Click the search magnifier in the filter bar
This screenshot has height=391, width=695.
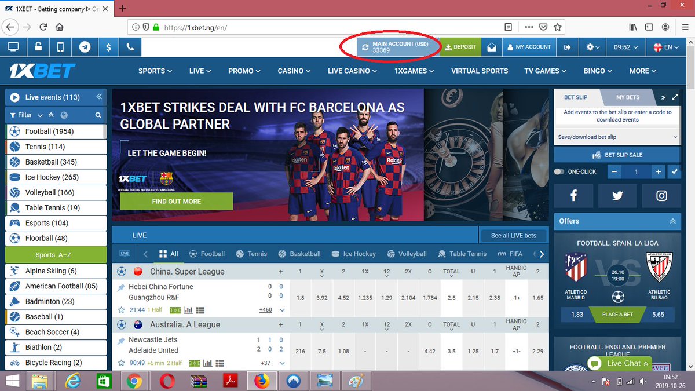[98, 115]
